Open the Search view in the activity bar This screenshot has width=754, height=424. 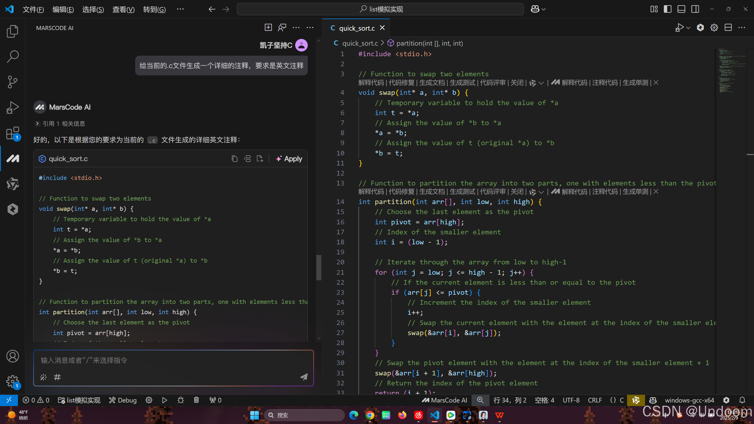coord(12,57)
